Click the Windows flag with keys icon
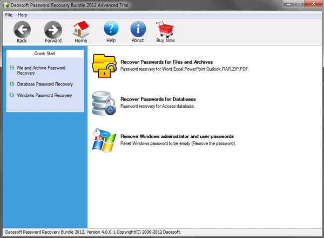324x238 pixels. point(104,140)
